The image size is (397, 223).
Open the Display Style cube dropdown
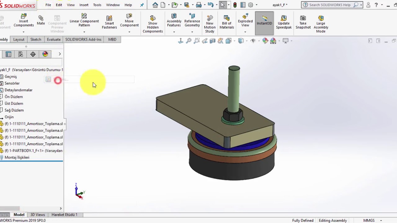pyautogui.click(x=247, y=41)
